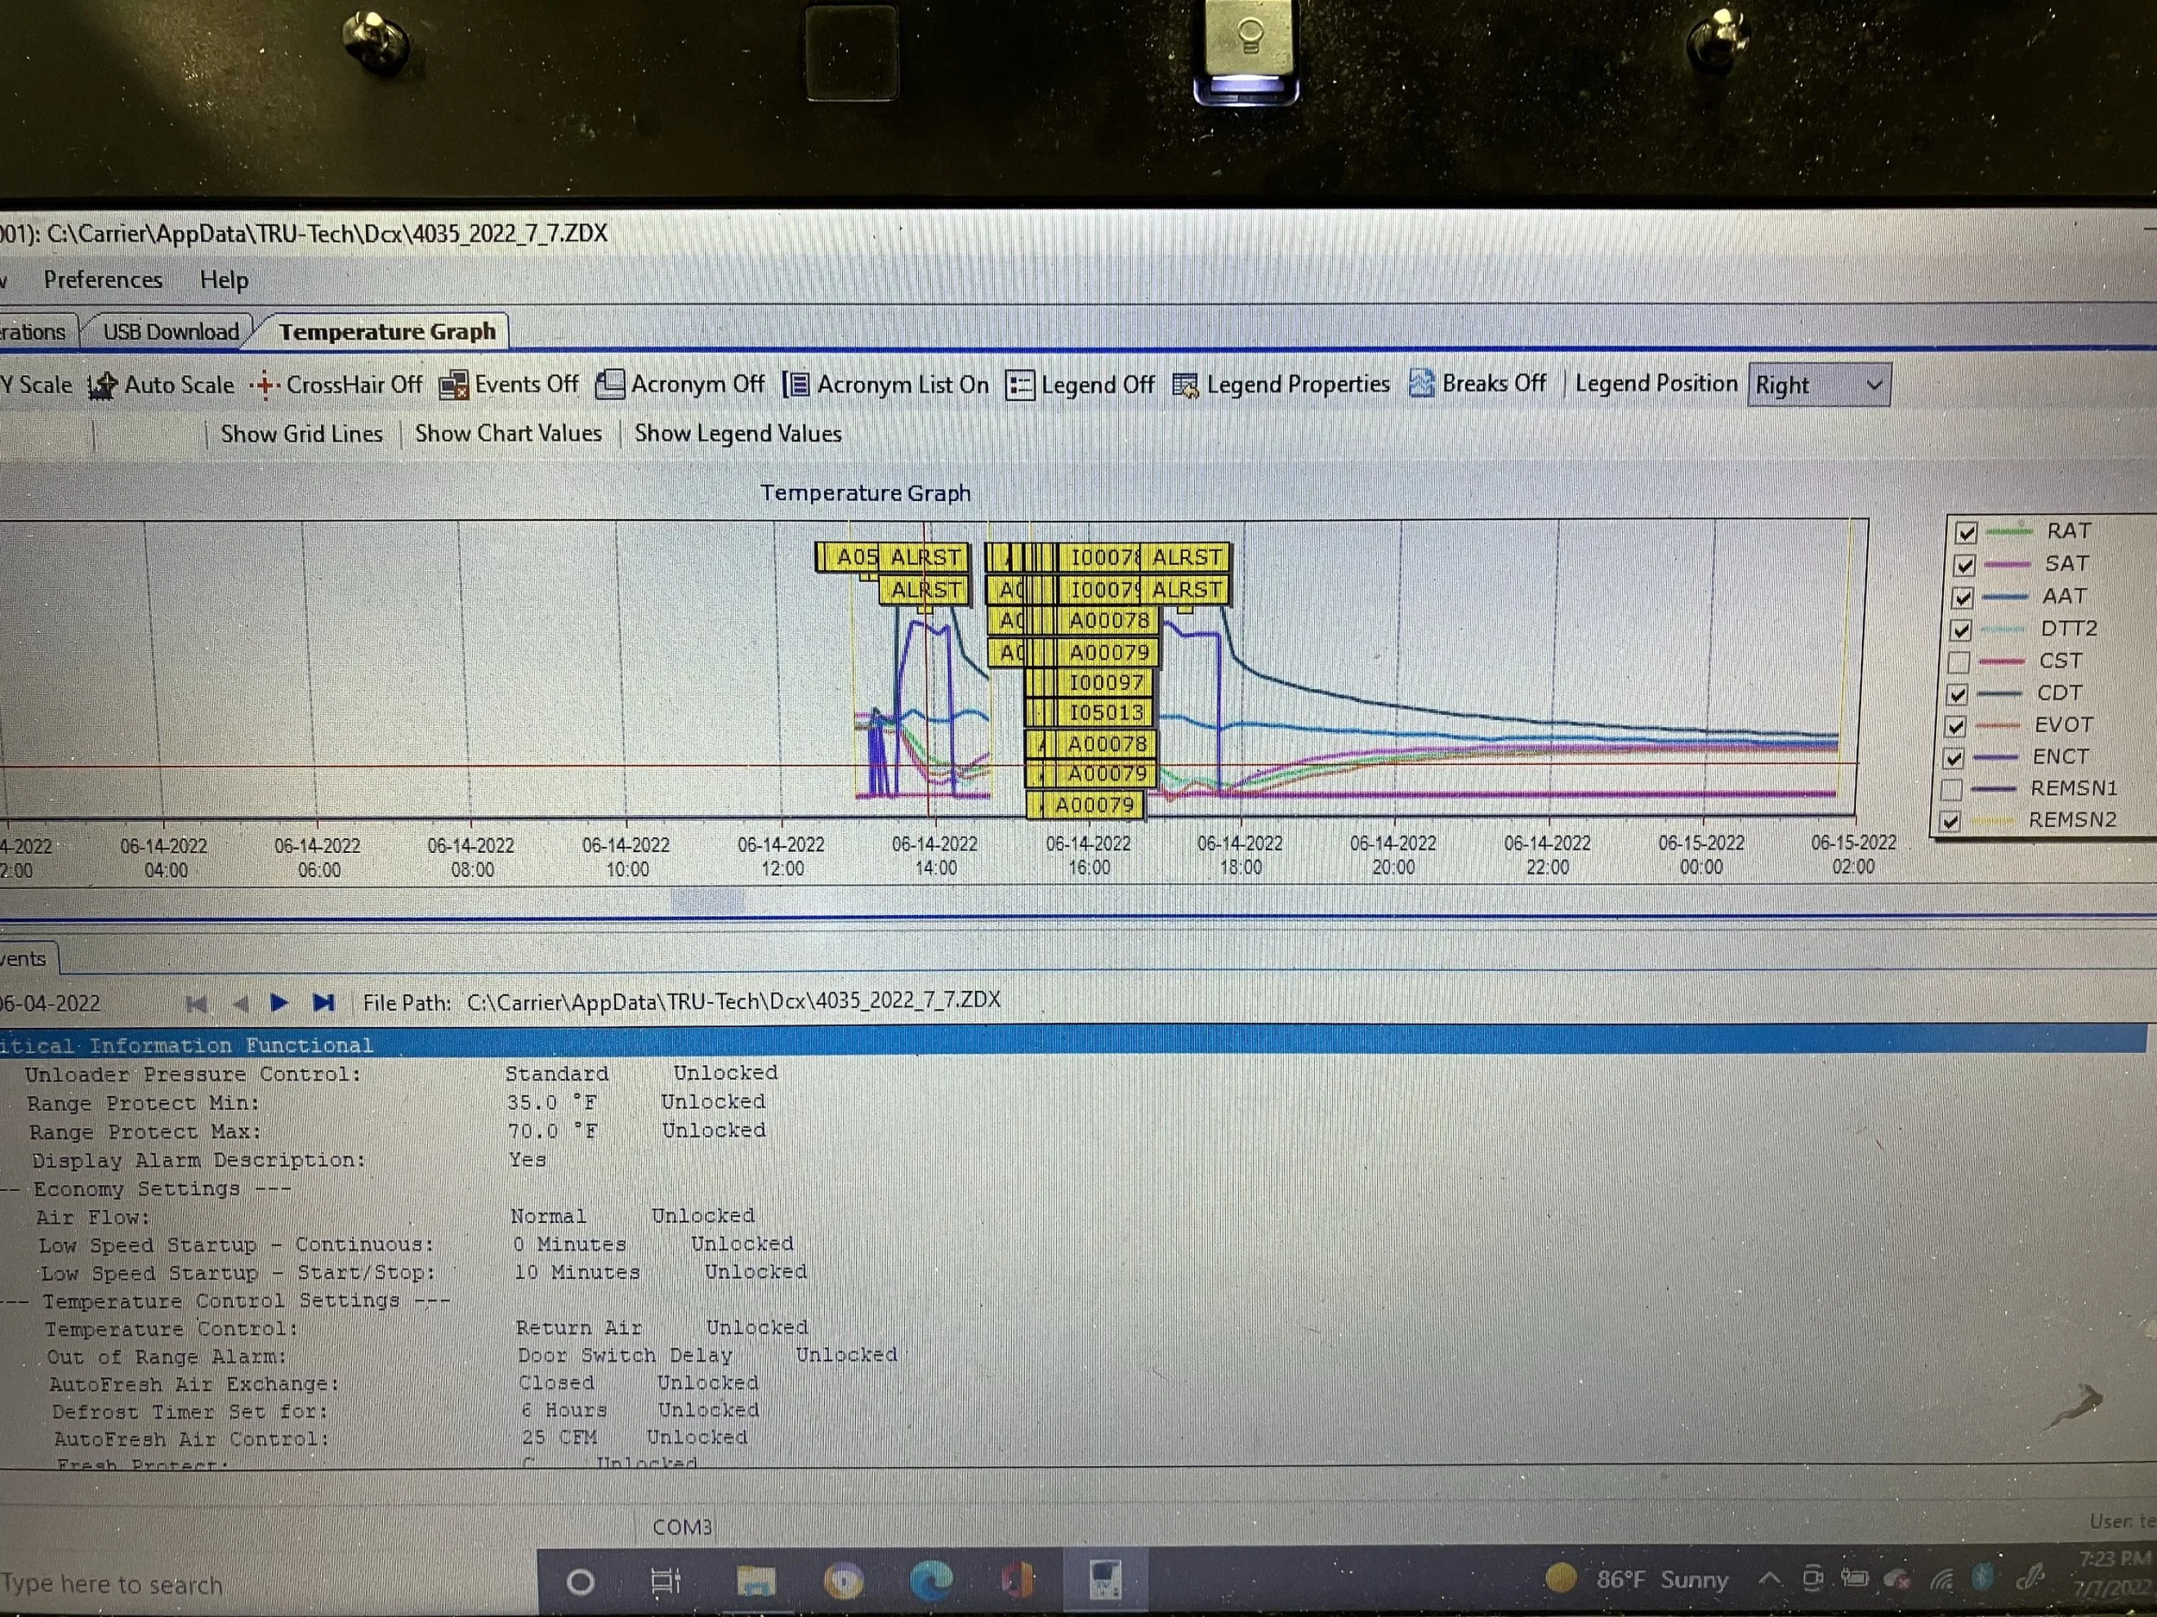Go to next record arrow
The height and width of the screenshot is (1617, 2157).
tap(279, 1002)
